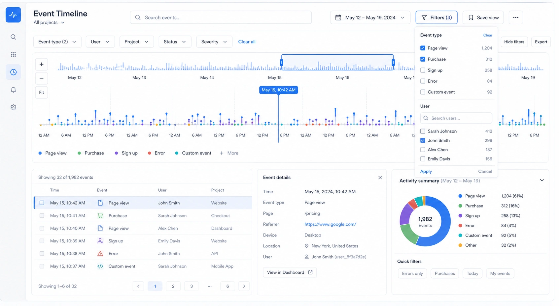The image size is (559, 306).
Task: Go to next page arrow
Action: click(244, 286)
